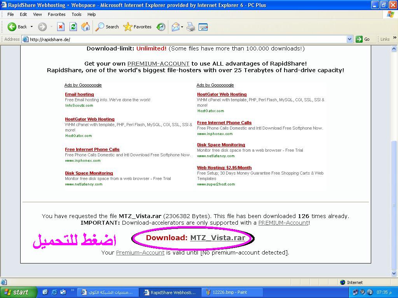The height and width of the screenshot is (298, 398).
Task: Click the network tray icon
Action: point(355,292)
